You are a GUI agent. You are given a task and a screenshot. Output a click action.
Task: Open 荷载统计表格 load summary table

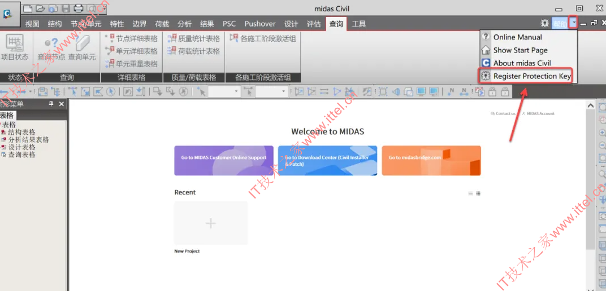click(x=194, y=51)
